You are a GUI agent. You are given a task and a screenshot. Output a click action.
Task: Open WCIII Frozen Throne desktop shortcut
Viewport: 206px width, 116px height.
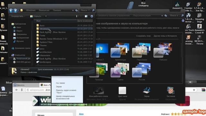pyautogui.click(x=200, y=40)
